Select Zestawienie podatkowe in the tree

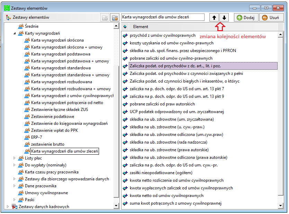(x=53, y=117)
